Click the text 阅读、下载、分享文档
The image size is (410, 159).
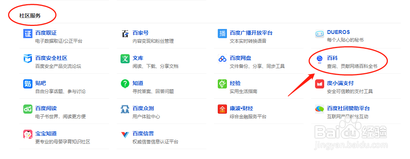155,66
